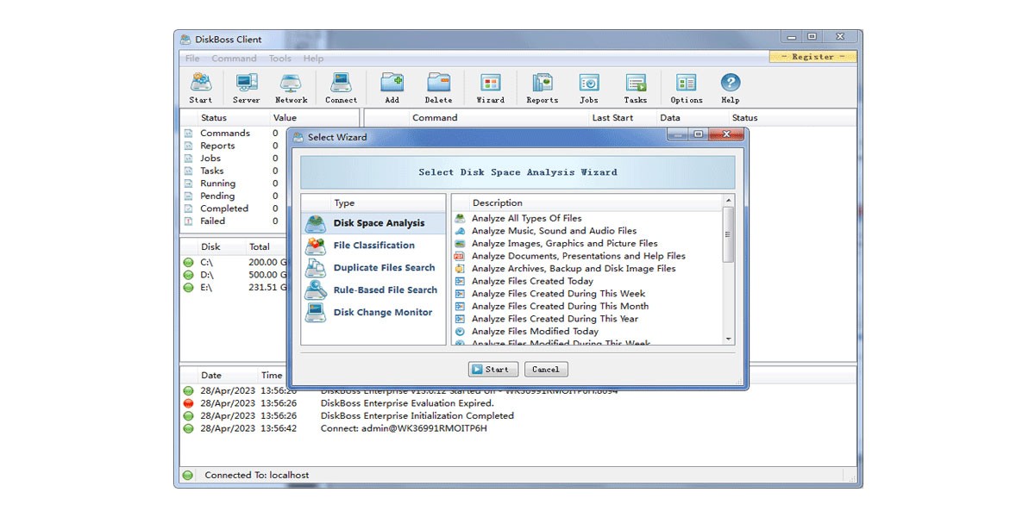Open the Tools menu
The height and width of the screenshot is (517, 1035).
(279, 59)
